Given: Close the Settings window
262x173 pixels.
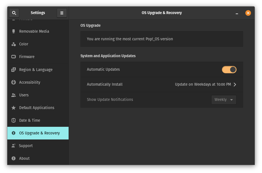Looking at the screenshot, I should point(248,13).
